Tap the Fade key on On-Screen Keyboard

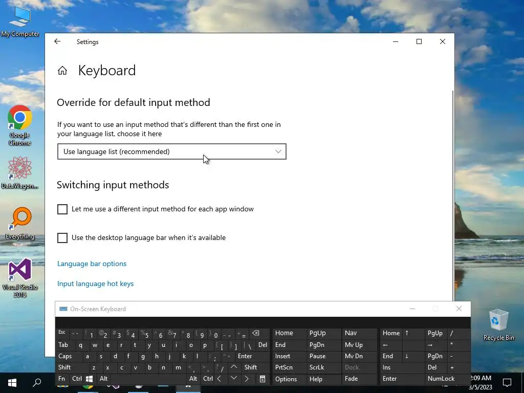point(360,379)
